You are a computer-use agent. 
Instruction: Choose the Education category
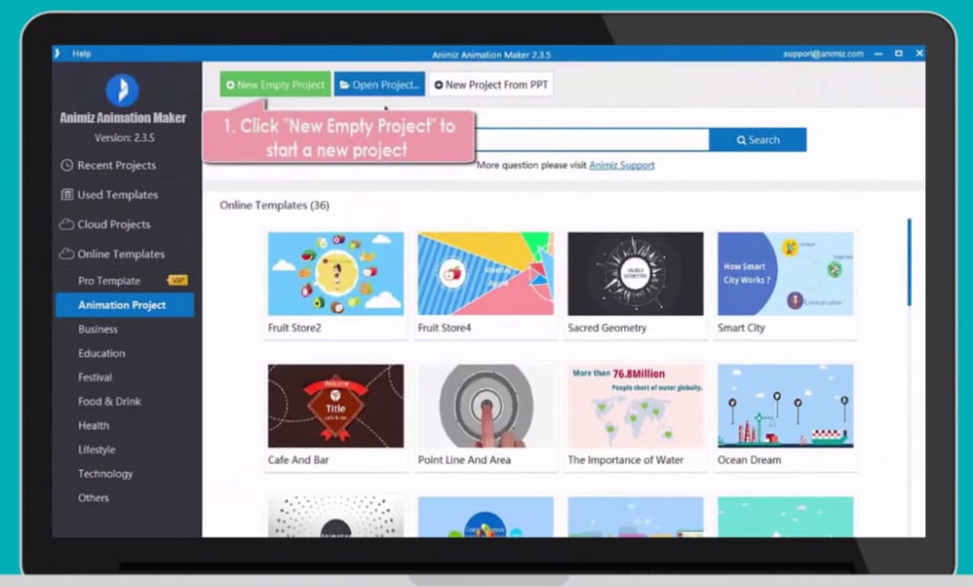[102, 354]
